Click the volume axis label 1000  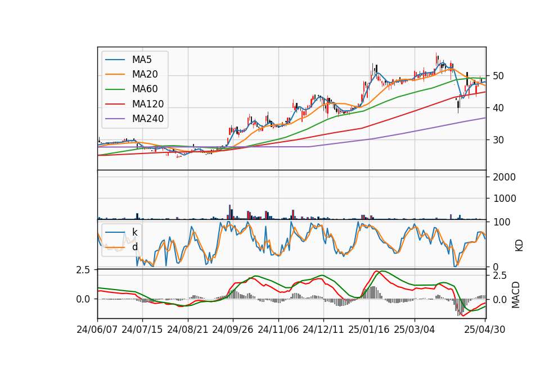504,198
